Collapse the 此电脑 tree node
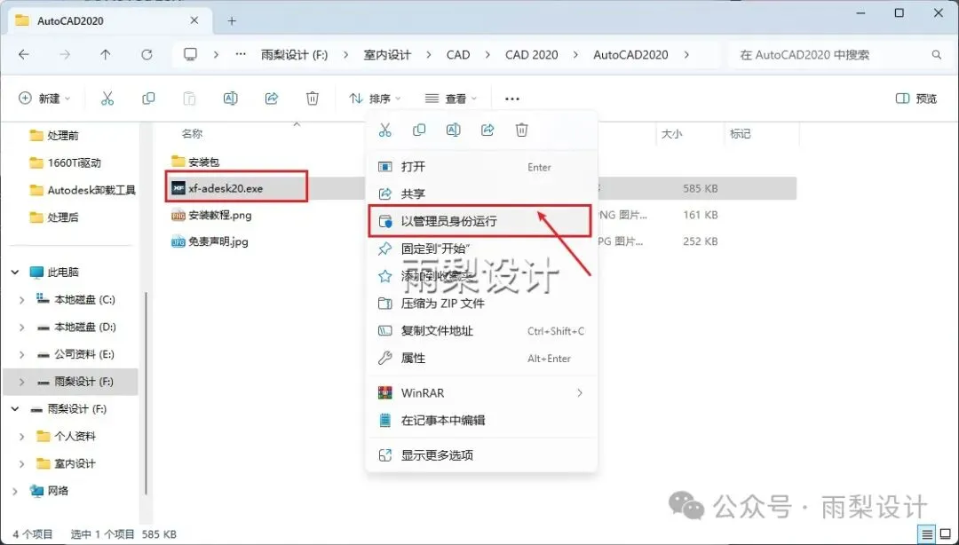959x545 pixels. [15, 272]
